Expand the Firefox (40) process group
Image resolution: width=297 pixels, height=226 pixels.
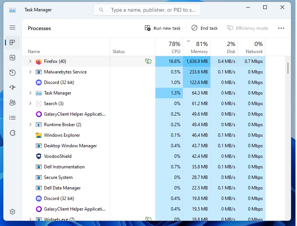30,61
